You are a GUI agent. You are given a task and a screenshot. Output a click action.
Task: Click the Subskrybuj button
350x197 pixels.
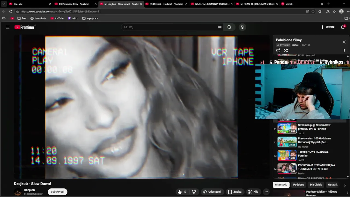(x=57, y=192)
